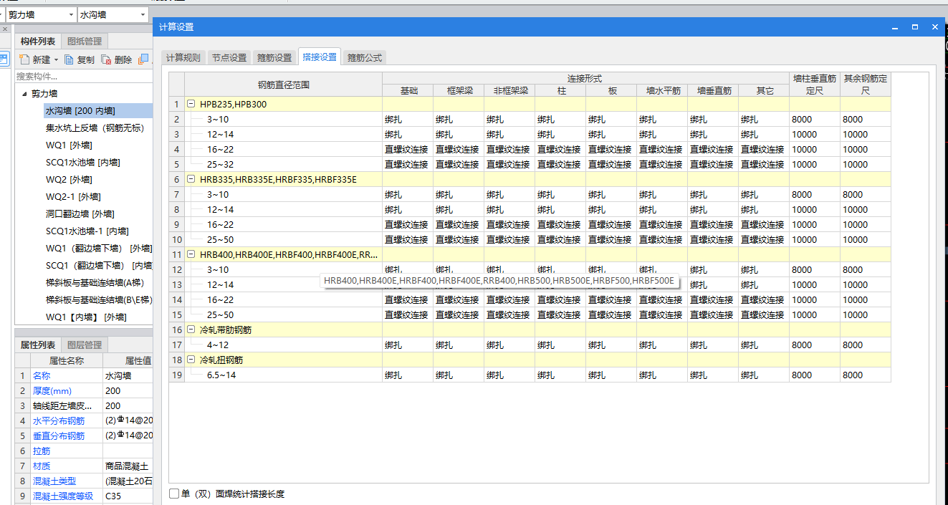Click the 名称 property row label
The height and width of the screenshot is (505, 948).
42,376
